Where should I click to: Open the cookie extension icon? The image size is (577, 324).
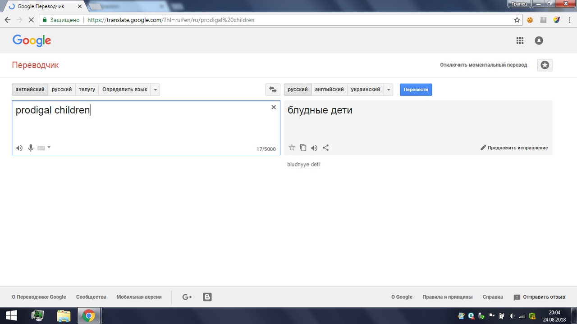click(530, 20)
